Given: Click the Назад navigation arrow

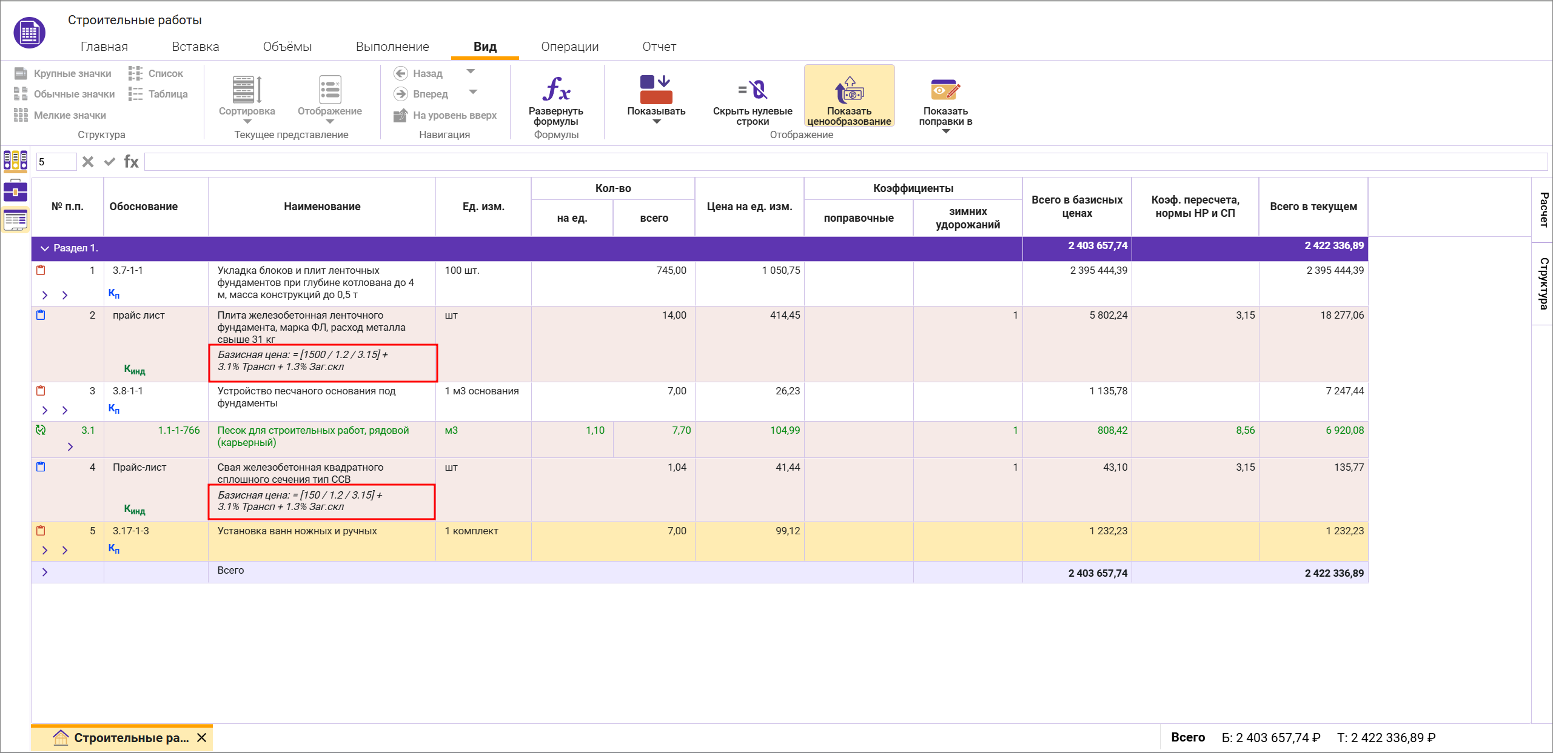Looking at the screenshot, I should (401, 73).
